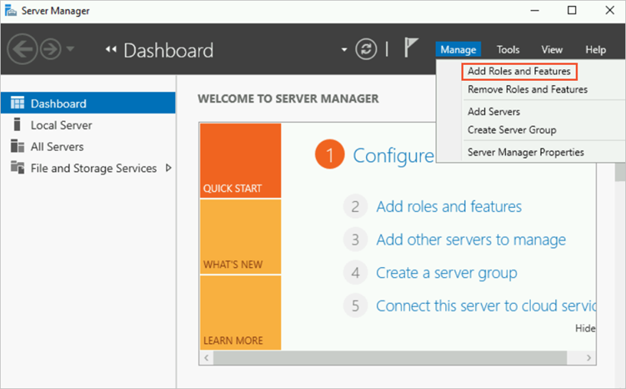Viewport: 626px width, 389px height.
Task: Select Remove Roles and Features
Action: 527,89
